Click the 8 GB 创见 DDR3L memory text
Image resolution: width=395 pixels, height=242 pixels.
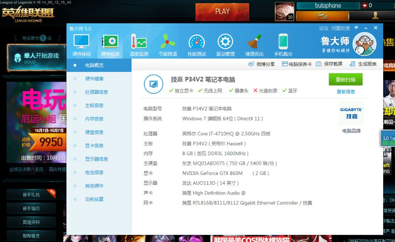point(215,153)
